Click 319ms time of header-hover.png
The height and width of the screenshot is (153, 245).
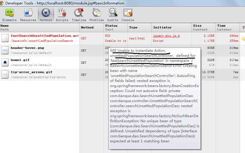234,48
